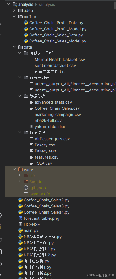Click the Python icon of Coffee_Chain_Profit_Data.py
The image size is (116, 279).
tap(26, 23)
